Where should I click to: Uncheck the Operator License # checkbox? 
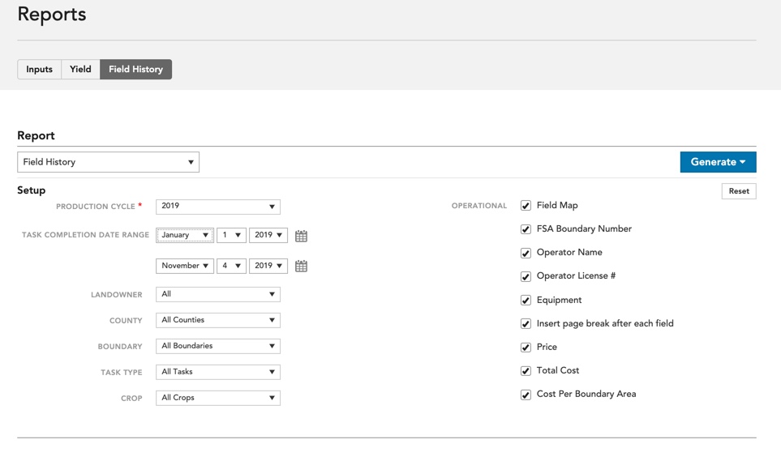click(526, 276)
